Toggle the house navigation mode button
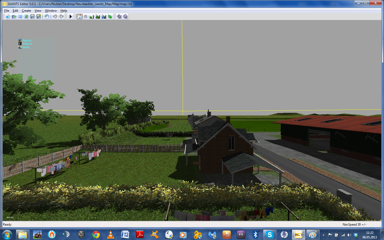The height and width of the screenshot is (240, 384). [x=79, y=17]
